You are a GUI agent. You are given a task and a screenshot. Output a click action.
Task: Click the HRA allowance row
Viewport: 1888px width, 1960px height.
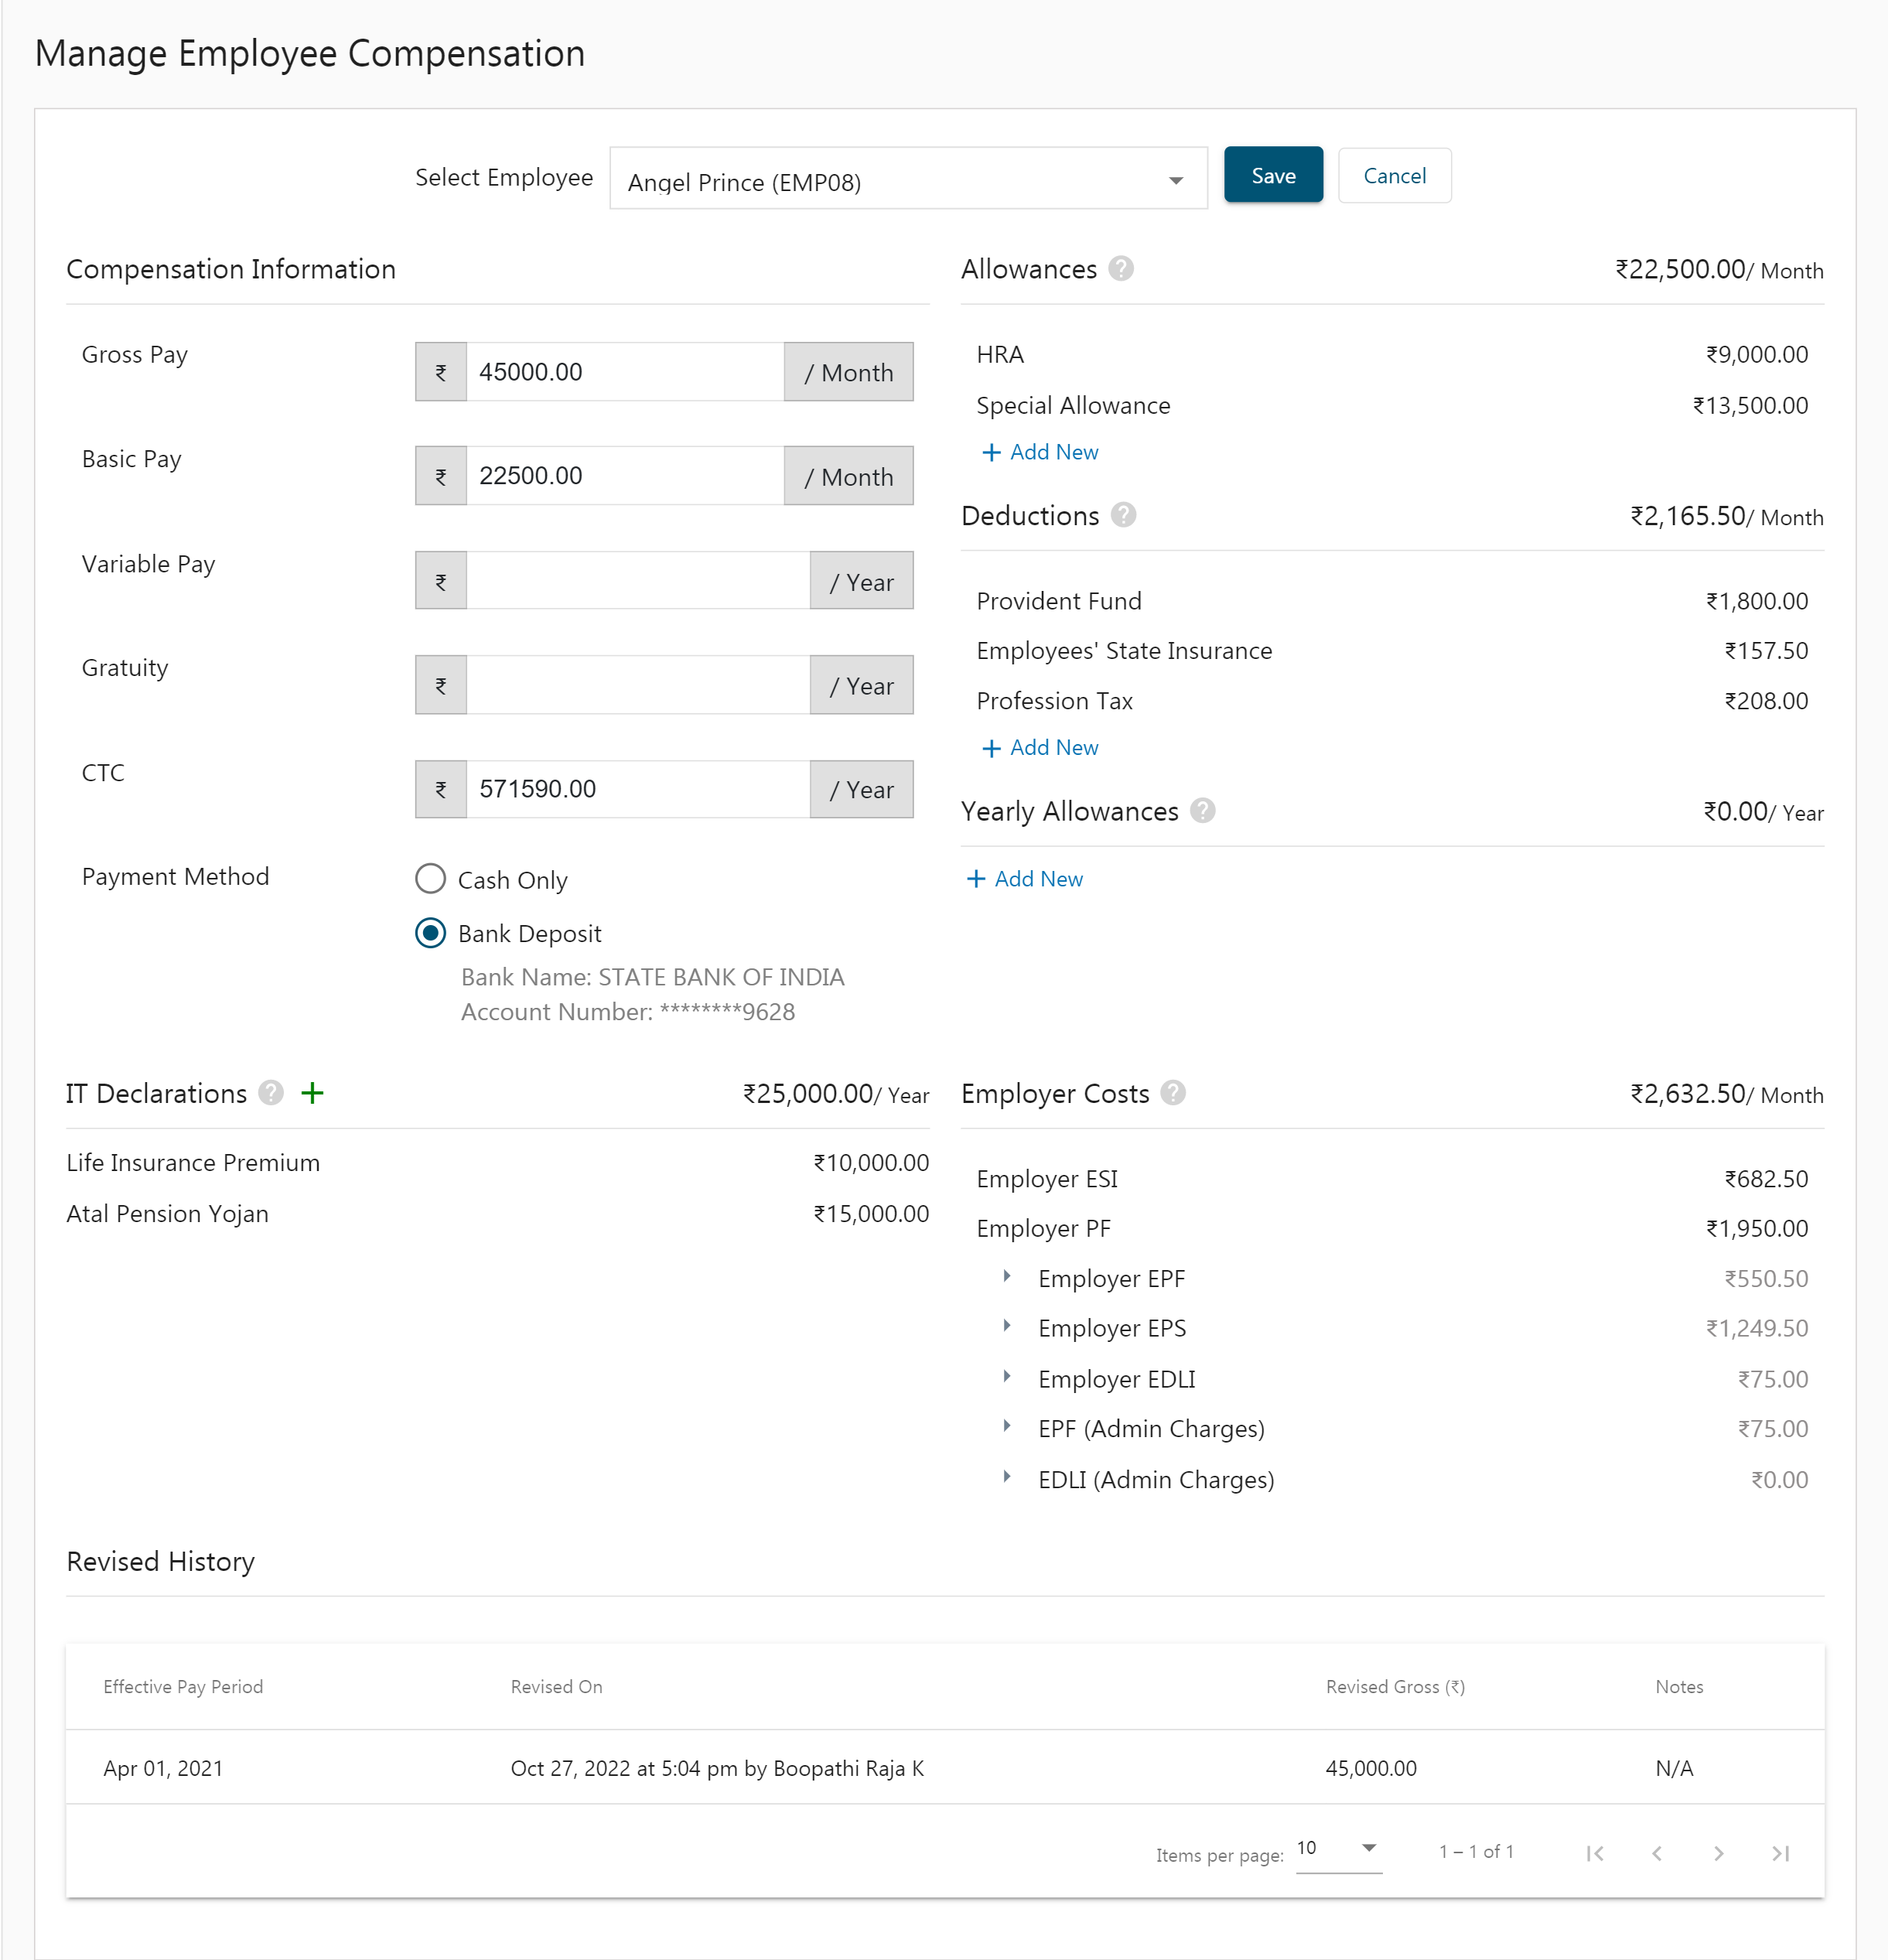click(1392, 355)
